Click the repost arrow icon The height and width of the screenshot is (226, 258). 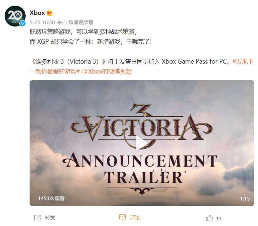click(x=37, y=218)
